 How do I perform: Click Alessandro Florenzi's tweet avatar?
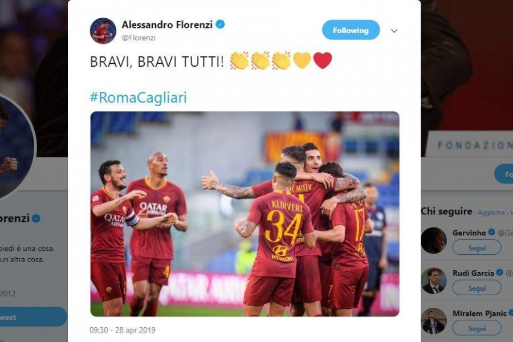[x=103, y=31]
